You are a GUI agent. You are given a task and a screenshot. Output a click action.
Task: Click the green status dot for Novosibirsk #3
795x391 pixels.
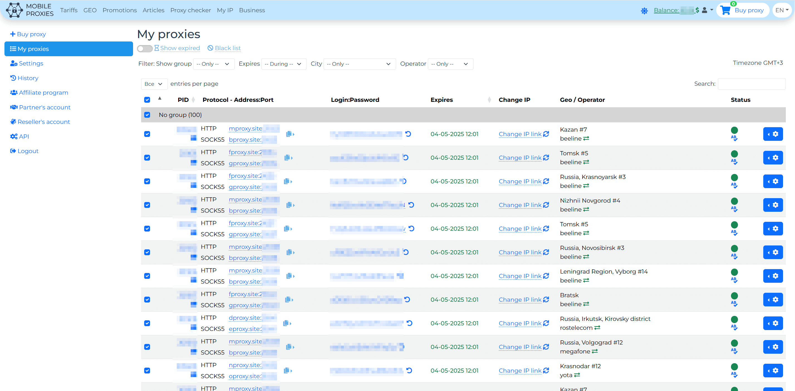click(734, 249)
